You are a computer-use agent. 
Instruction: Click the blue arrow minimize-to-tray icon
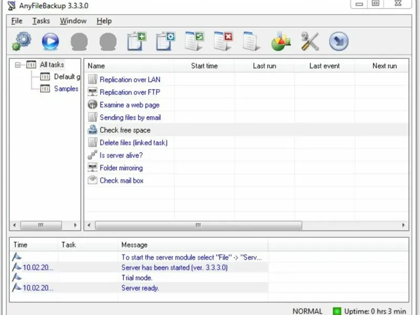tap(339, 41)
